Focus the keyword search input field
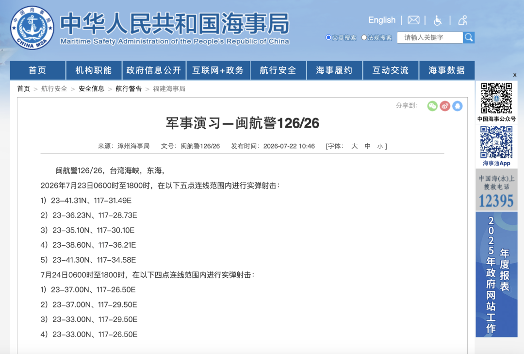524x354 pixels. [x=430, y=37]
